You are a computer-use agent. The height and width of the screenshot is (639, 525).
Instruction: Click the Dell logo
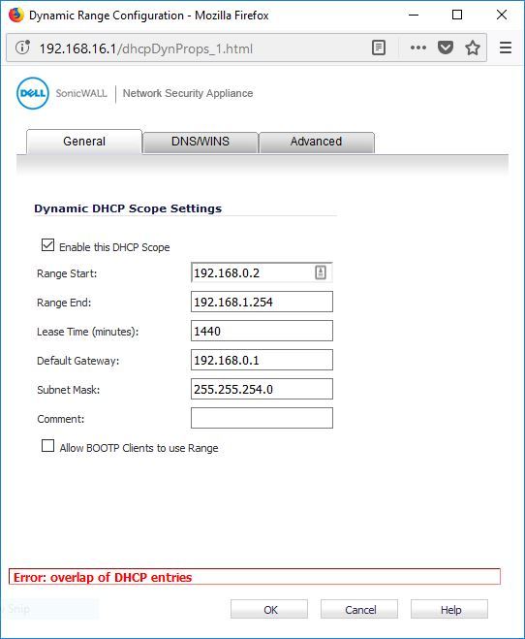33,93
